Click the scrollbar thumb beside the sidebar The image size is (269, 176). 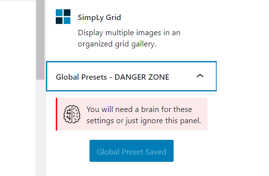[40, 40]
